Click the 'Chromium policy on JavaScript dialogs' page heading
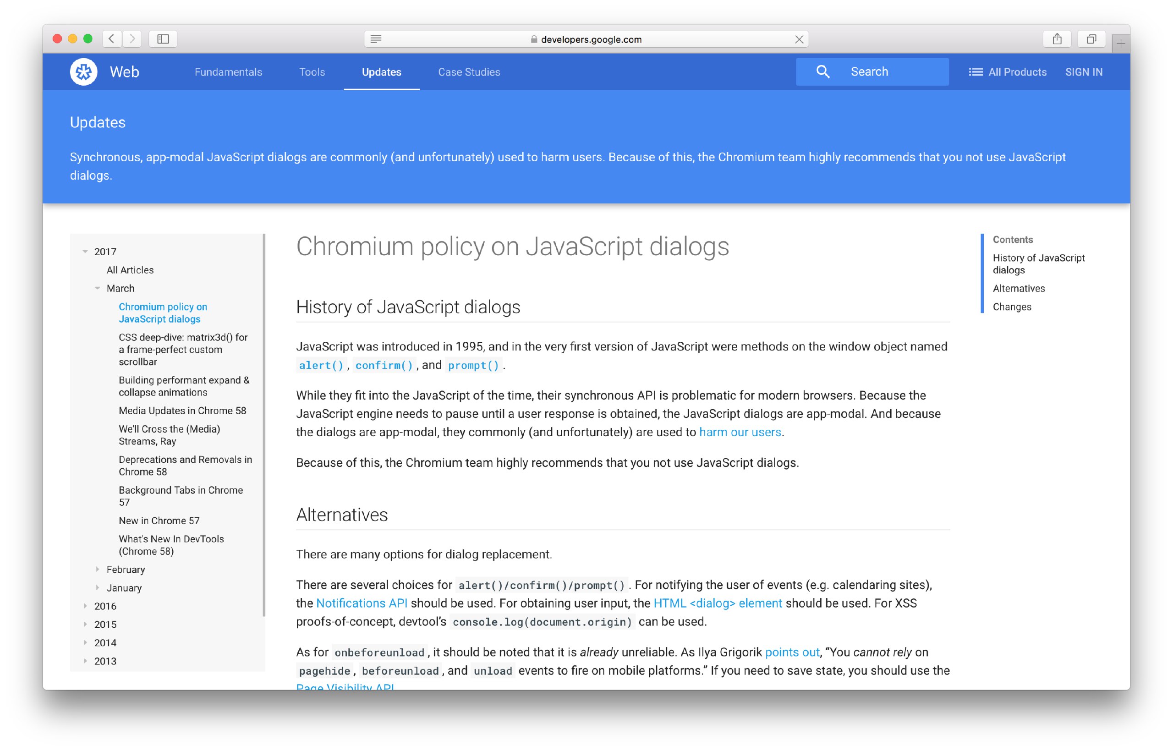This screenshot has width=1173, height=751. coord(512,246)
